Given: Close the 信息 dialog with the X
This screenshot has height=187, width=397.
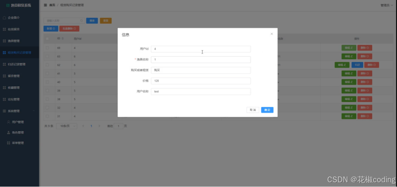Looking at the screenshot, I should pos(272,34).
